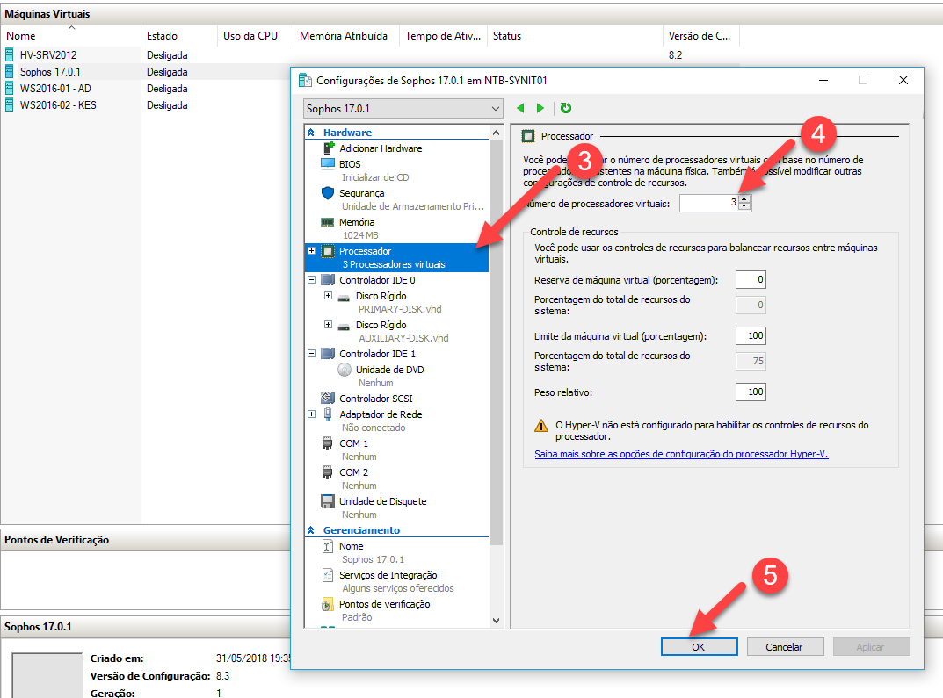Click the Pontos de verificação icon

tap(327, 604)
